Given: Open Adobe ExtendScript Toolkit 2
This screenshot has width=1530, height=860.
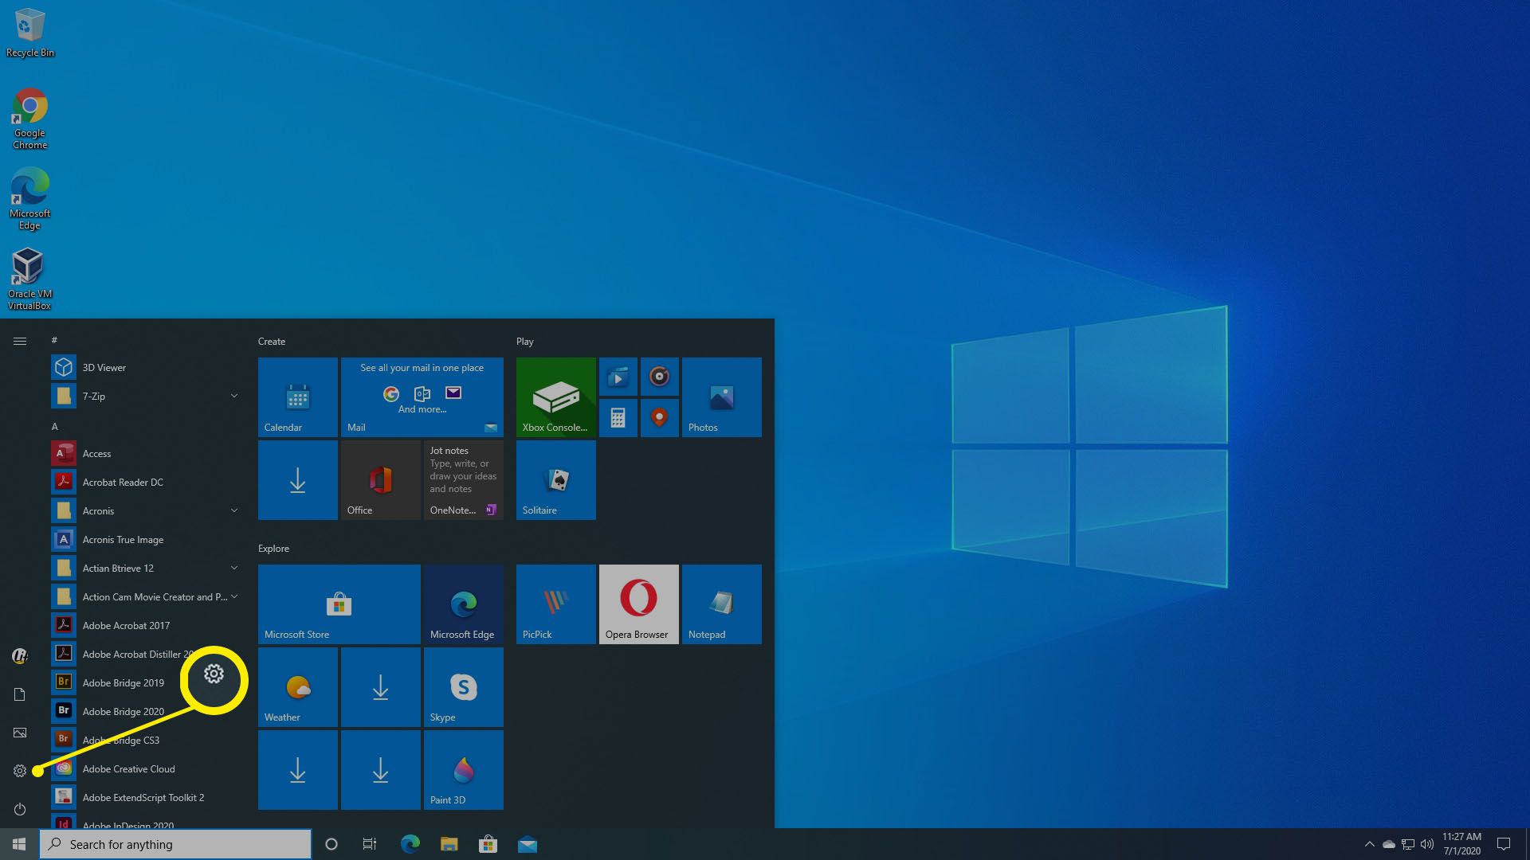Looking at the screenshot, I should (x=146, y=797).
